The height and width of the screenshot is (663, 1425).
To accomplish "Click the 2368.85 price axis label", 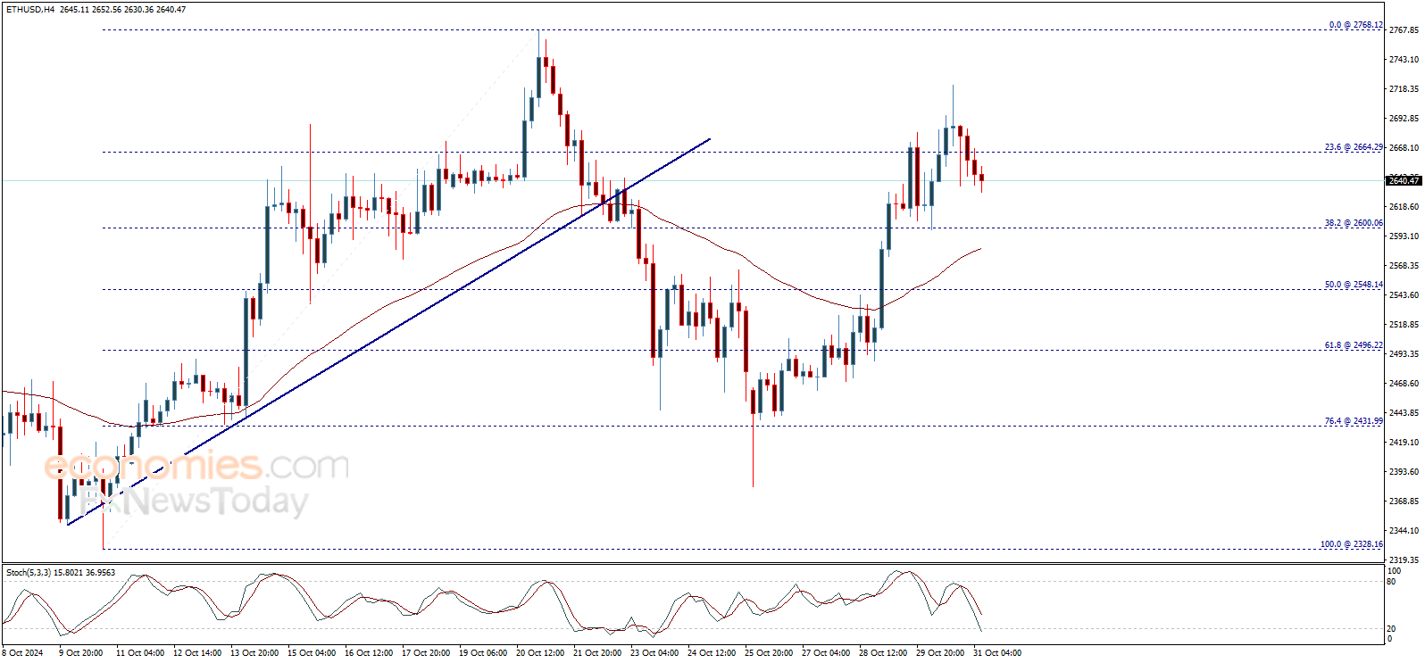I will (x=1404, y=501).
